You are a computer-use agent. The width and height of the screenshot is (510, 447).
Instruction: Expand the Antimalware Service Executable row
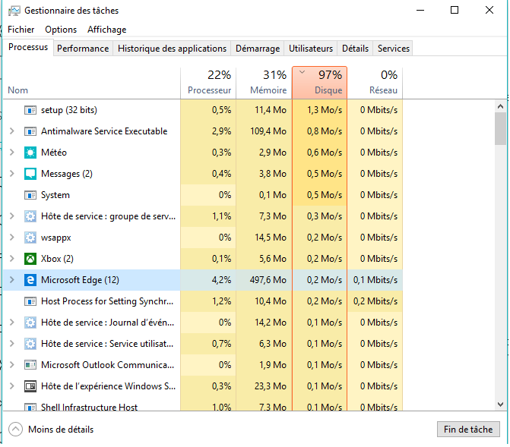[x=12, y=131]
